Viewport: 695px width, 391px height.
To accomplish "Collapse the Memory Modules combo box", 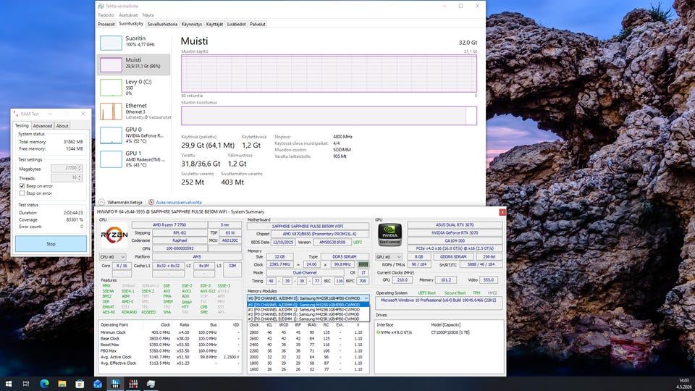I will click(366, 298).
